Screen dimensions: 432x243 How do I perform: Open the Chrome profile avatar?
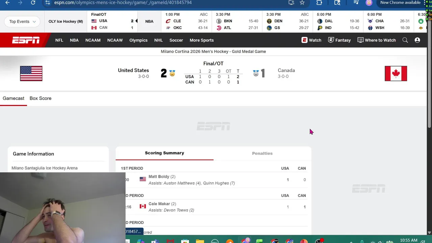pyautogui.click(x=369, y=3)
